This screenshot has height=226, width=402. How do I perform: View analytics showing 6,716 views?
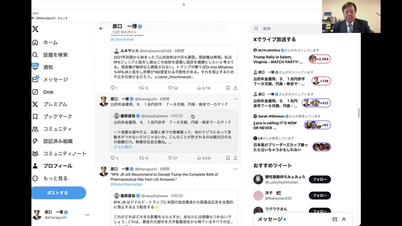coord(204,88)
